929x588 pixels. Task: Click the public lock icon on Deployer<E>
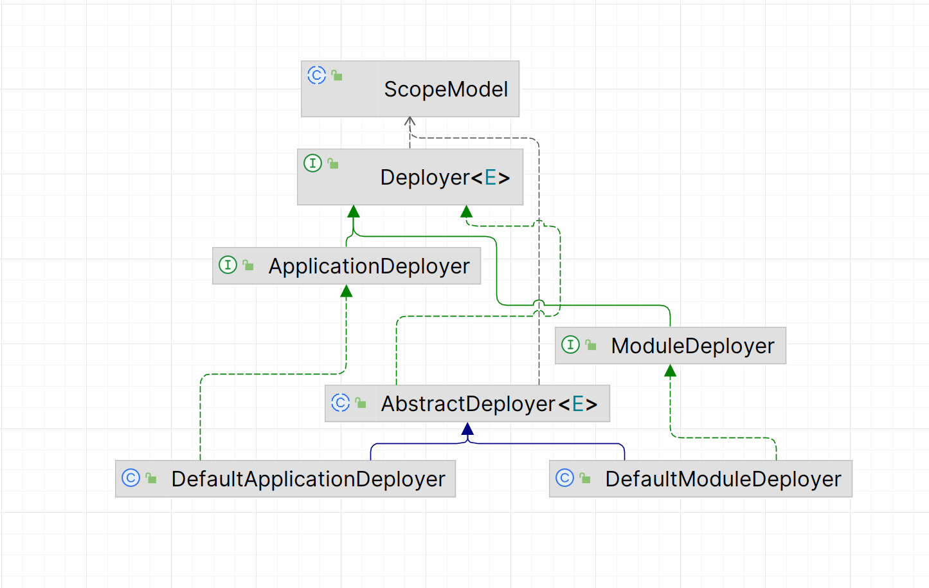coord(333,163)
